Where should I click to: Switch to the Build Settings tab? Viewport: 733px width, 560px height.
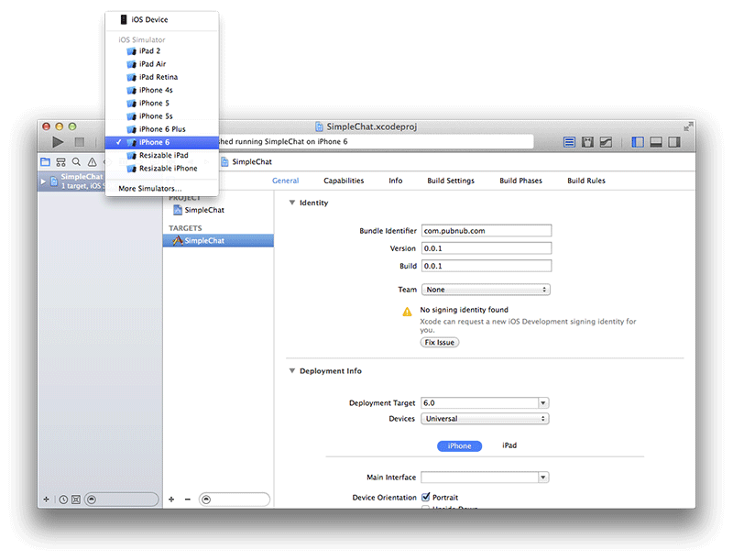451,181
